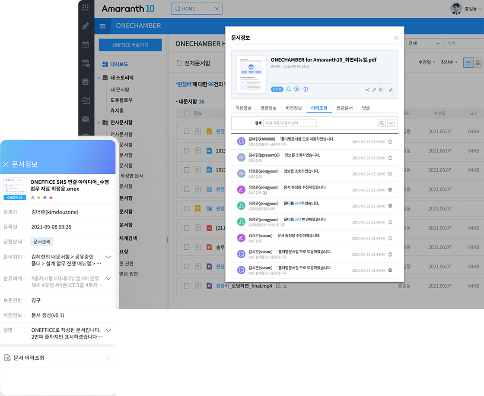Check the box for the 솔루 PowerPoint file row
The image size is (484, 396).
pyautogui.click(x=186, y=247)
